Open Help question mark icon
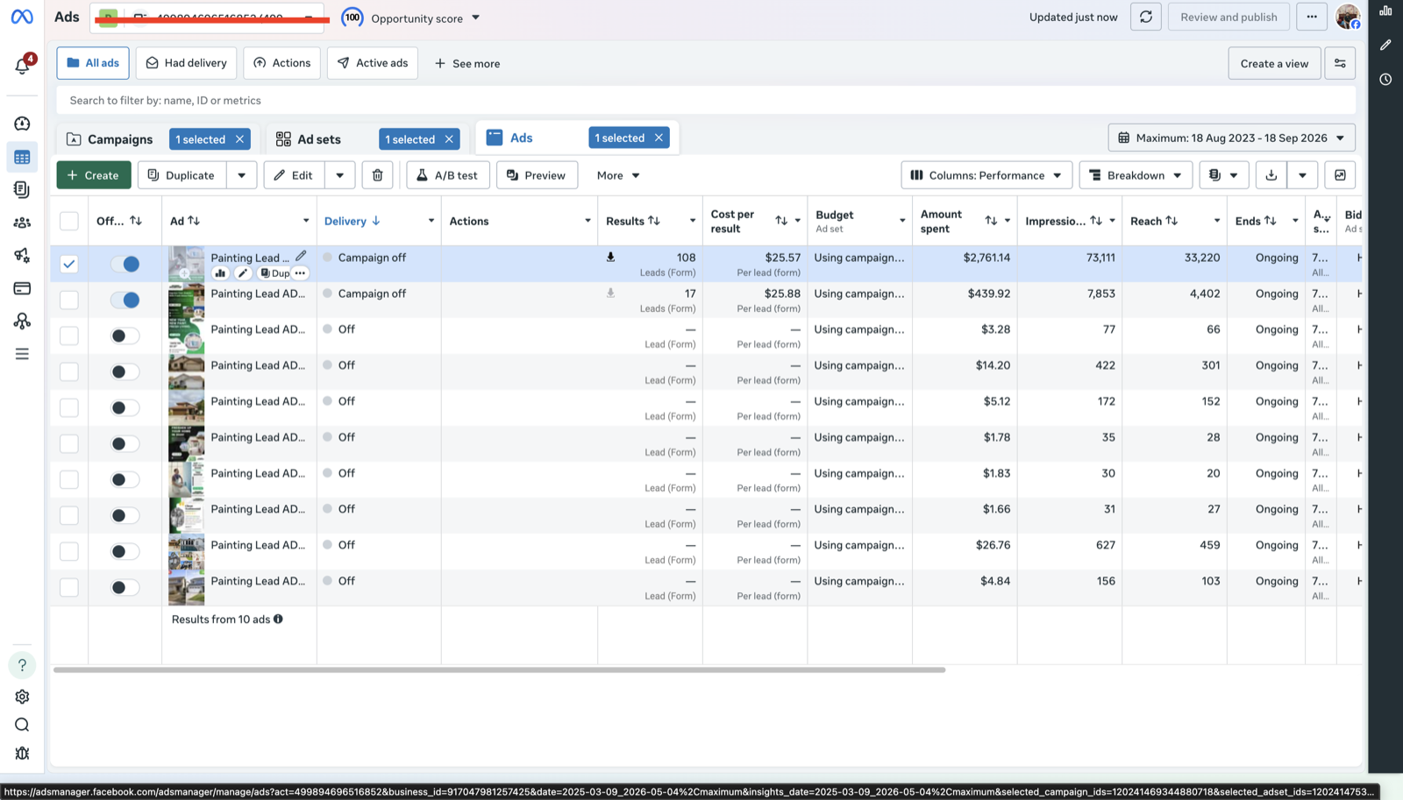This screenshot has width=1403, height=800. click(x=22, y=665)
